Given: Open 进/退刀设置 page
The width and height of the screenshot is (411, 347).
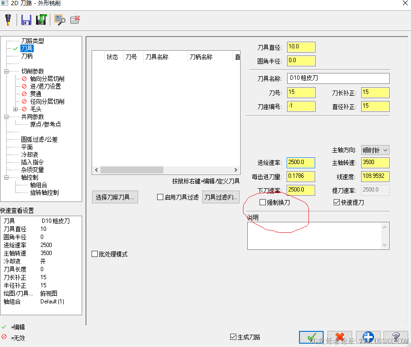Looking at the screenshot, I should point(46,86).
